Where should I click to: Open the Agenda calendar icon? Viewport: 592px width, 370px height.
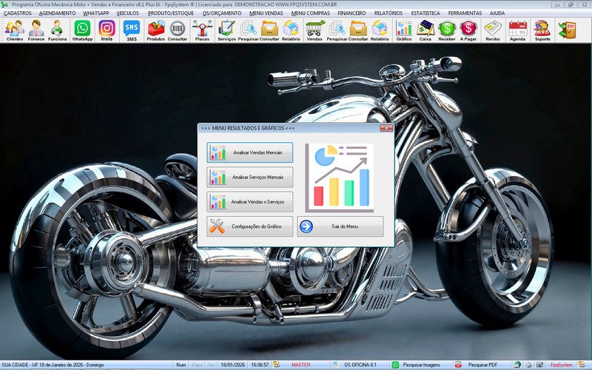point(518,30)
